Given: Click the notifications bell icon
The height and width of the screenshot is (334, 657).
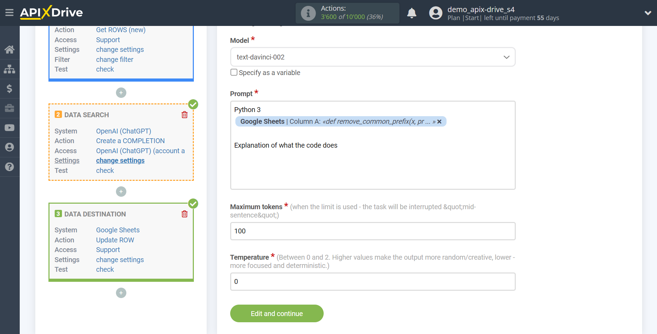Looking at the screenshot, I should click(412, 13).
